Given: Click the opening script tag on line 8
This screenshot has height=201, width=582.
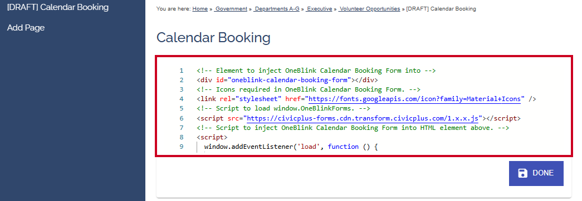Looking at the screenshot, I should point(212,137).
